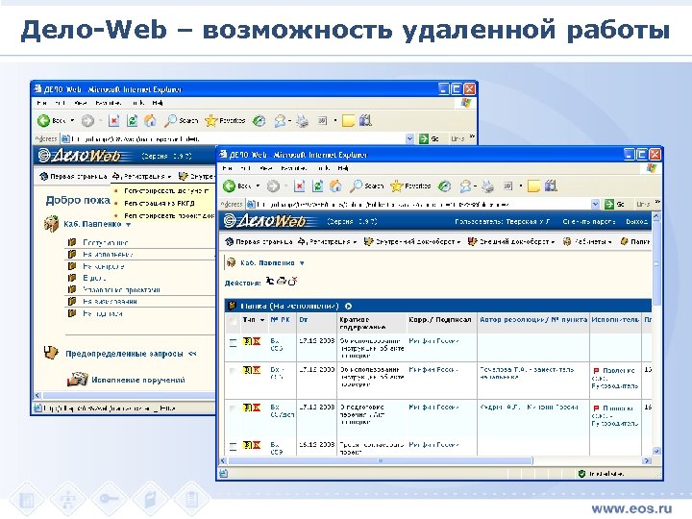Click the printer icon next to Действия
This screenshot has width=692, height=519.
point(281,281)
